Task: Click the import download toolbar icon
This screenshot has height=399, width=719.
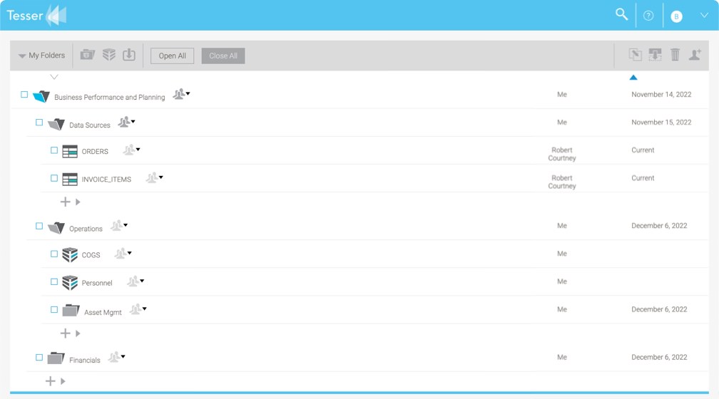Action: click(x=129, y=55)
